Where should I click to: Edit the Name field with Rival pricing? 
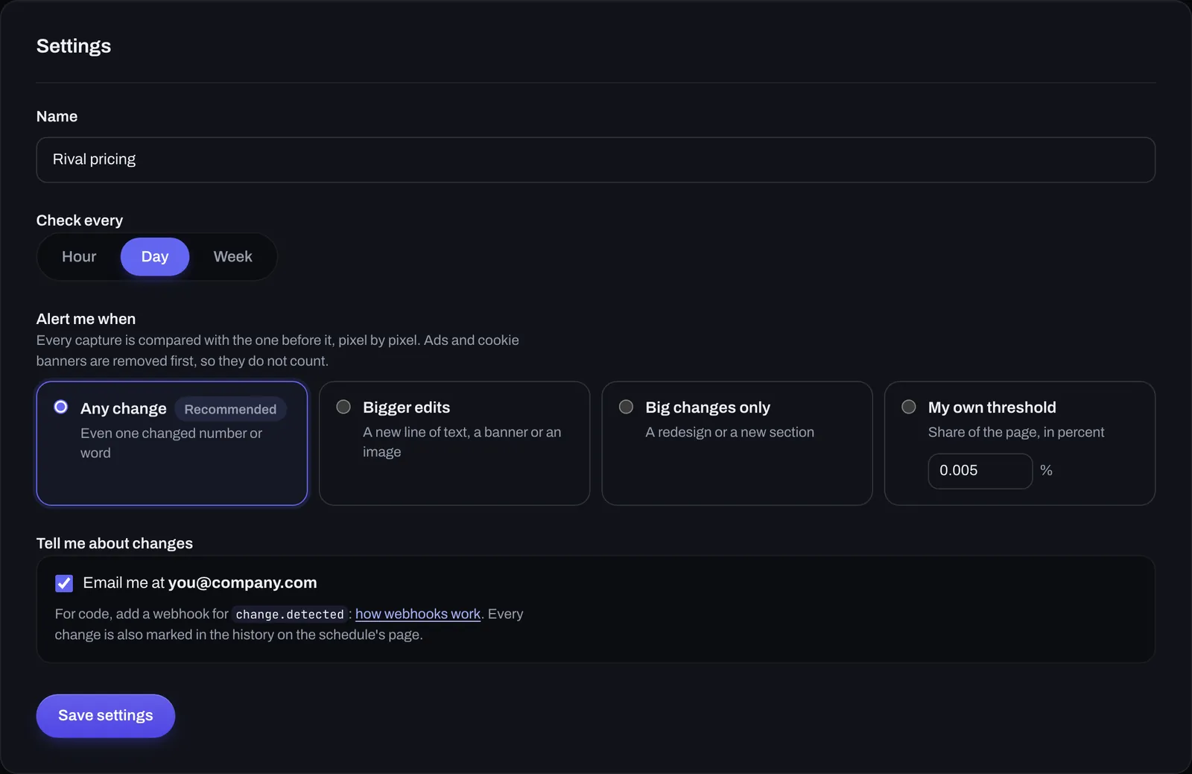[595, 159]
